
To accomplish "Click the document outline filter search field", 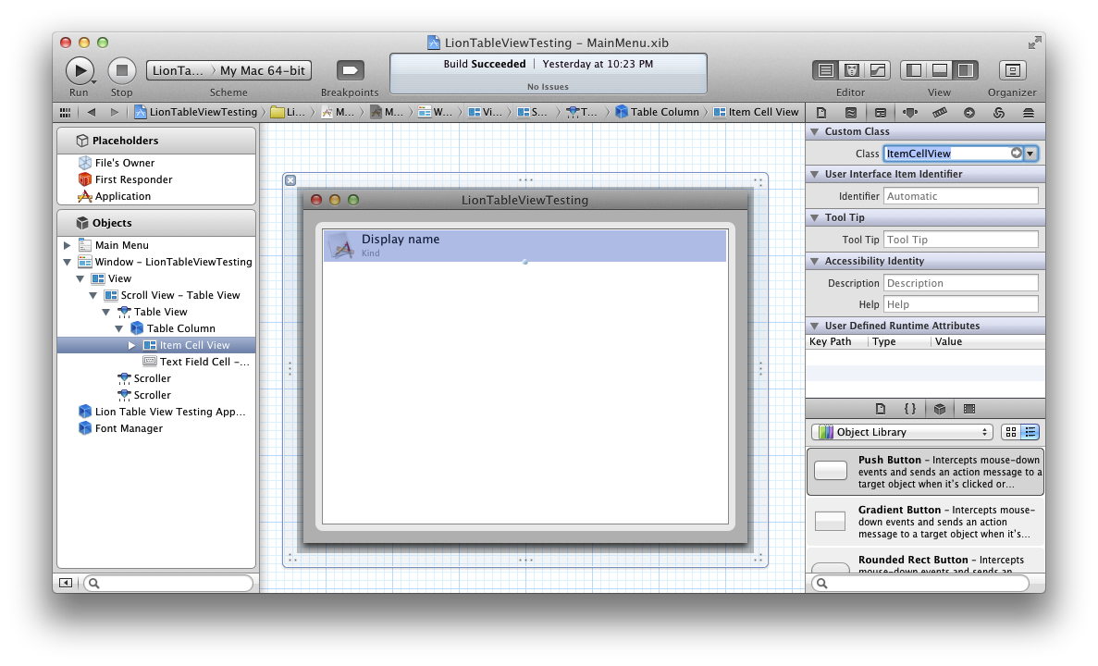I will pos(168,584).
